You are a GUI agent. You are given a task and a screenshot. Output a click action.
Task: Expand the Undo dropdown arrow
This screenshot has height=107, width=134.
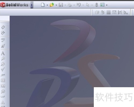coord(83,5)
